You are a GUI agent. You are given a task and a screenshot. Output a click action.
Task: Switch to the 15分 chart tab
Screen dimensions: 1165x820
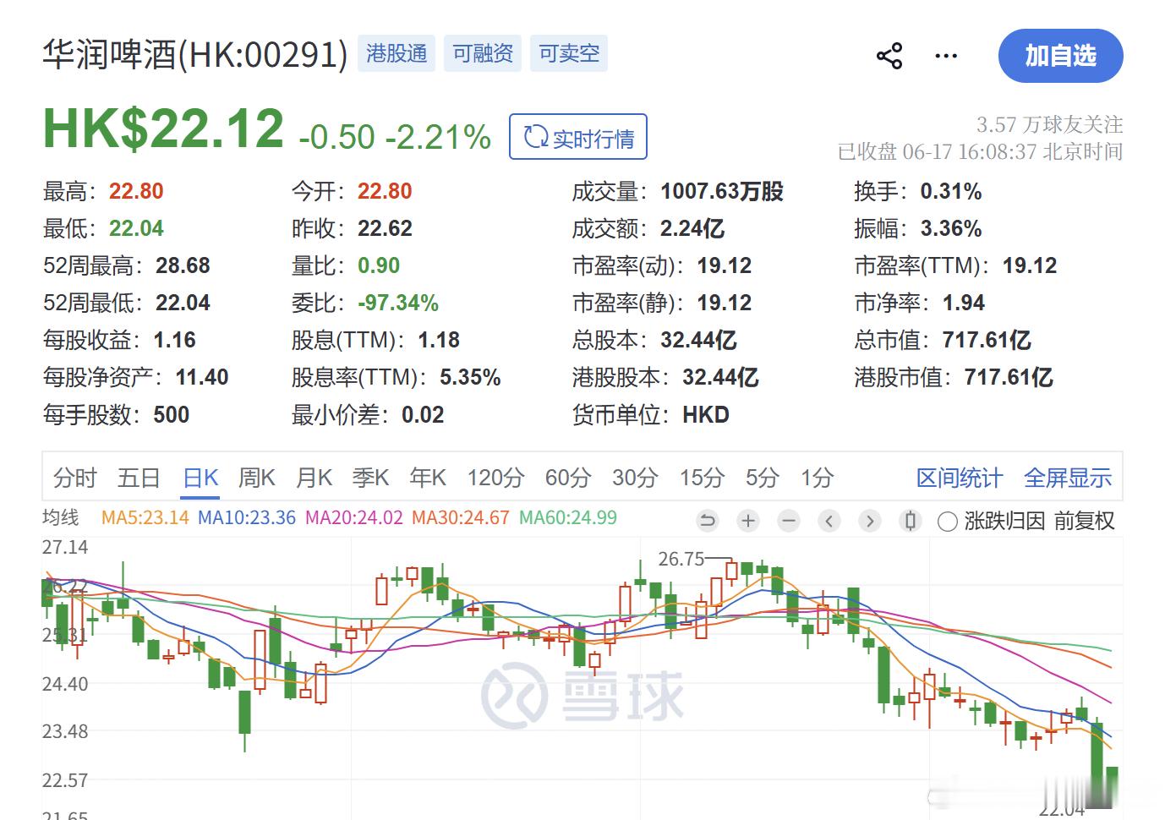(702, 478)
